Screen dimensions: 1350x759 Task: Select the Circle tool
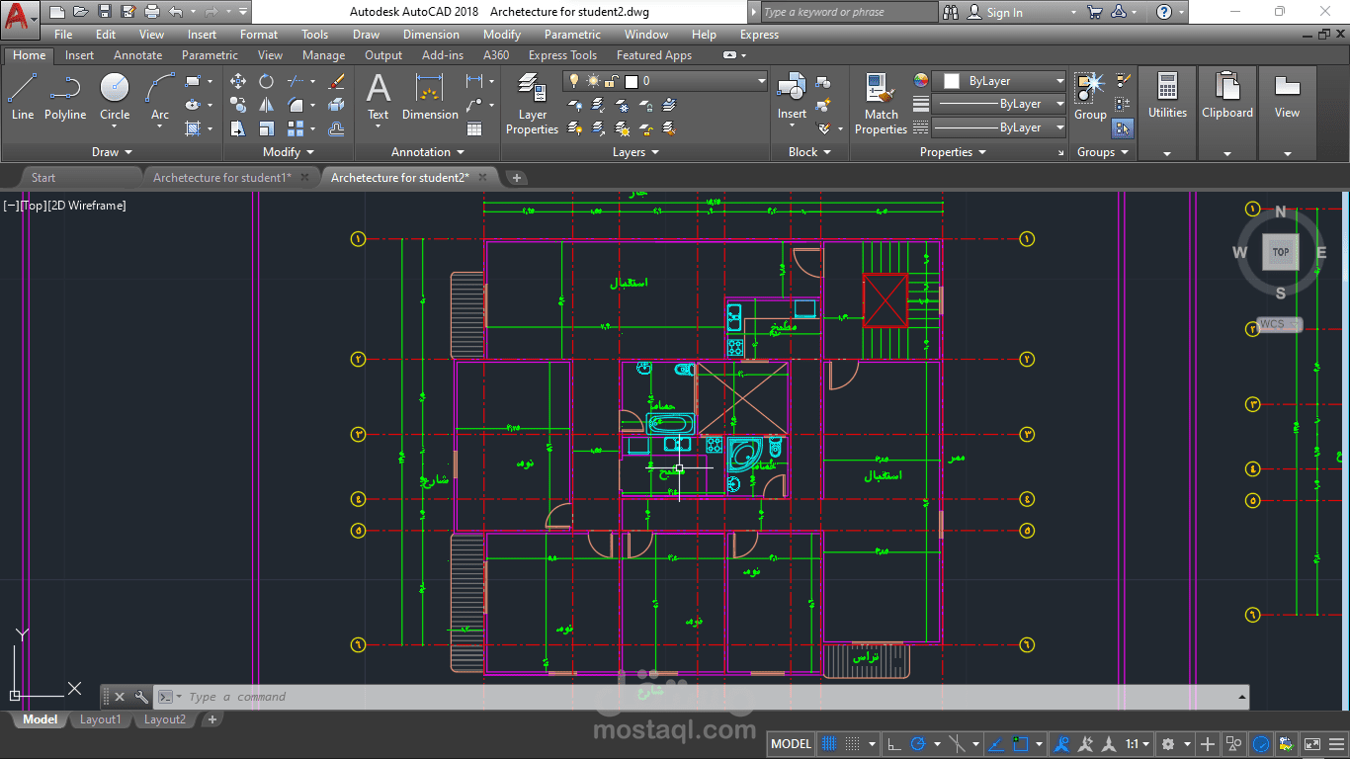115,97
